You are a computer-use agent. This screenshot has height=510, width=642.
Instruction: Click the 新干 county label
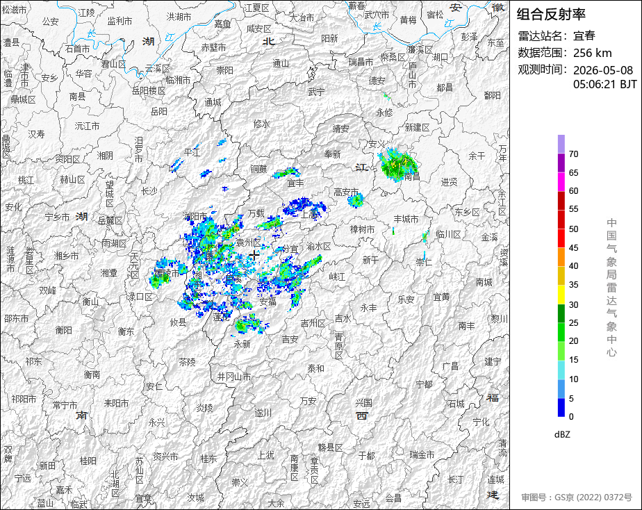click(370, 260)
